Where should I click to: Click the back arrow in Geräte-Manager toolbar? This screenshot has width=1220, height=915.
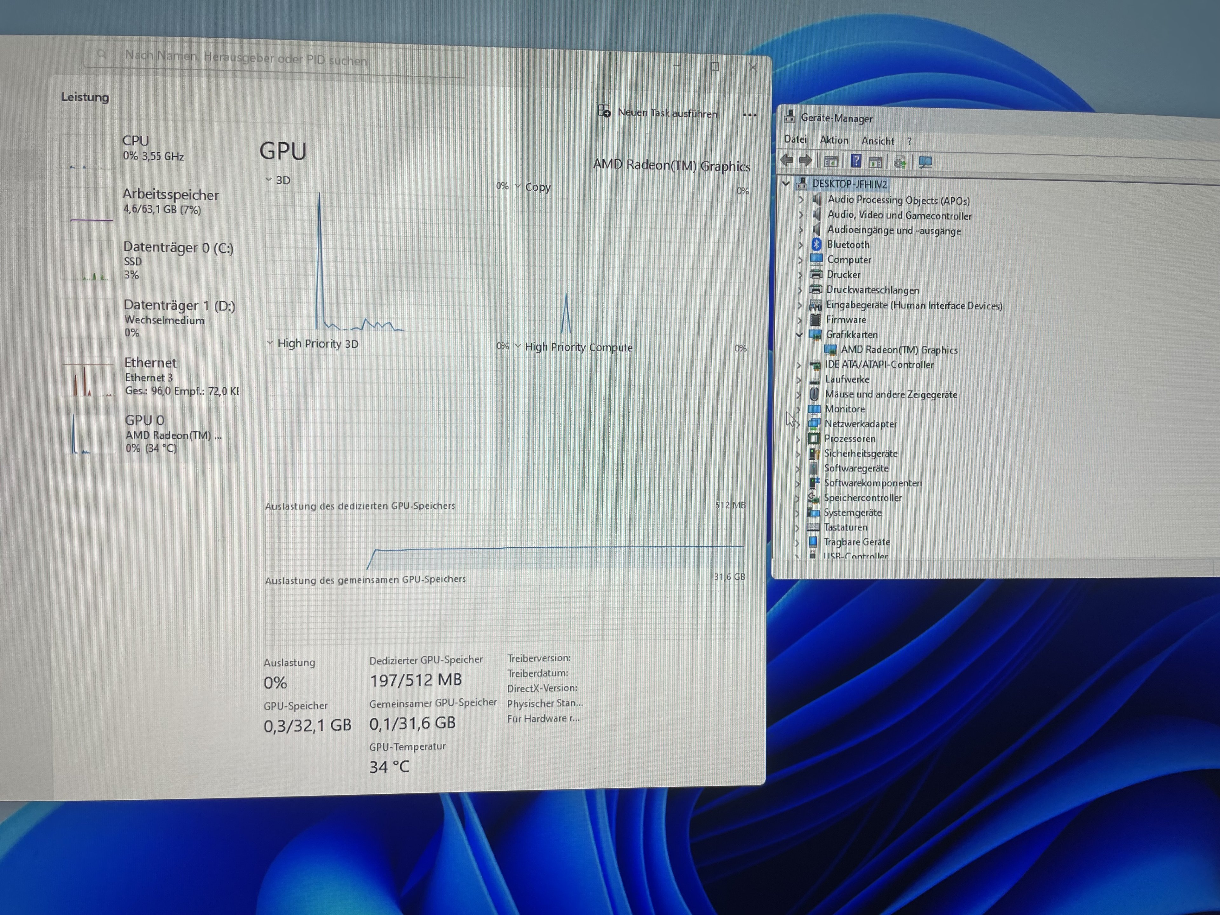[787, 160]
